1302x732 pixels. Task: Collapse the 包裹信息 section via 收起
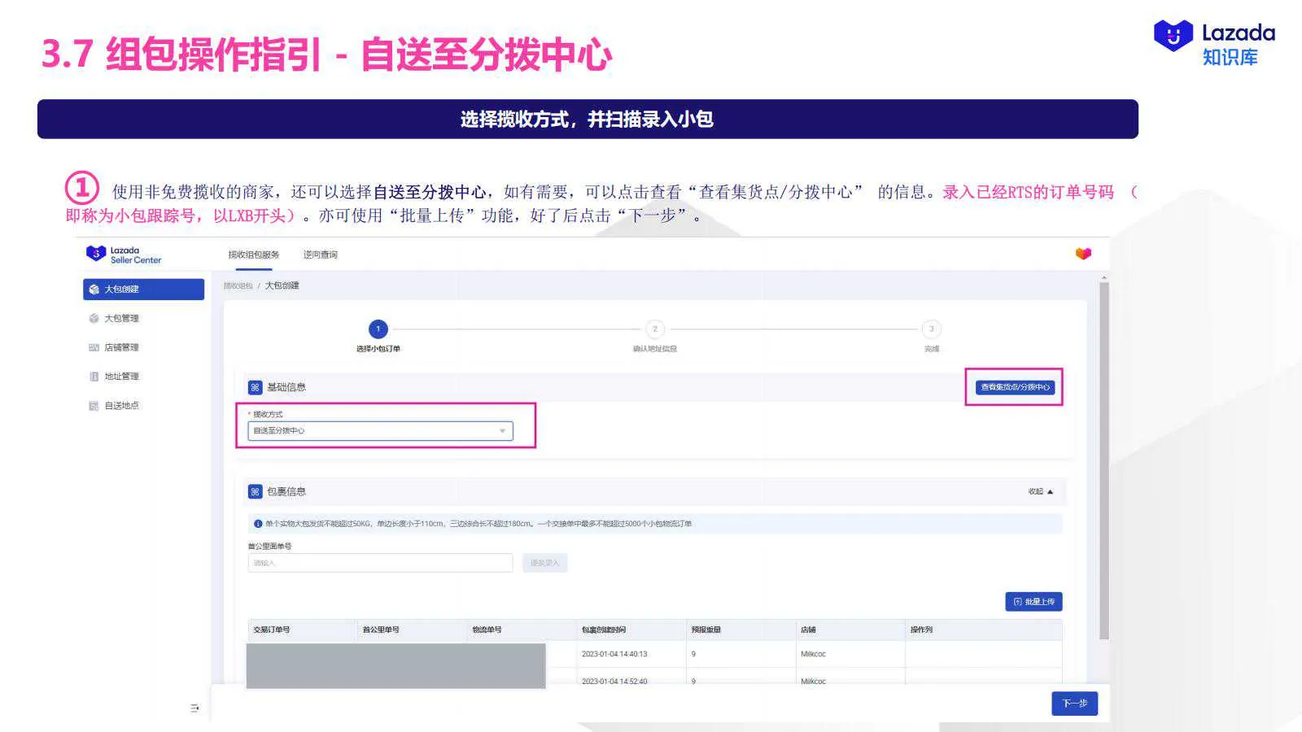(x=1039, y=491)
